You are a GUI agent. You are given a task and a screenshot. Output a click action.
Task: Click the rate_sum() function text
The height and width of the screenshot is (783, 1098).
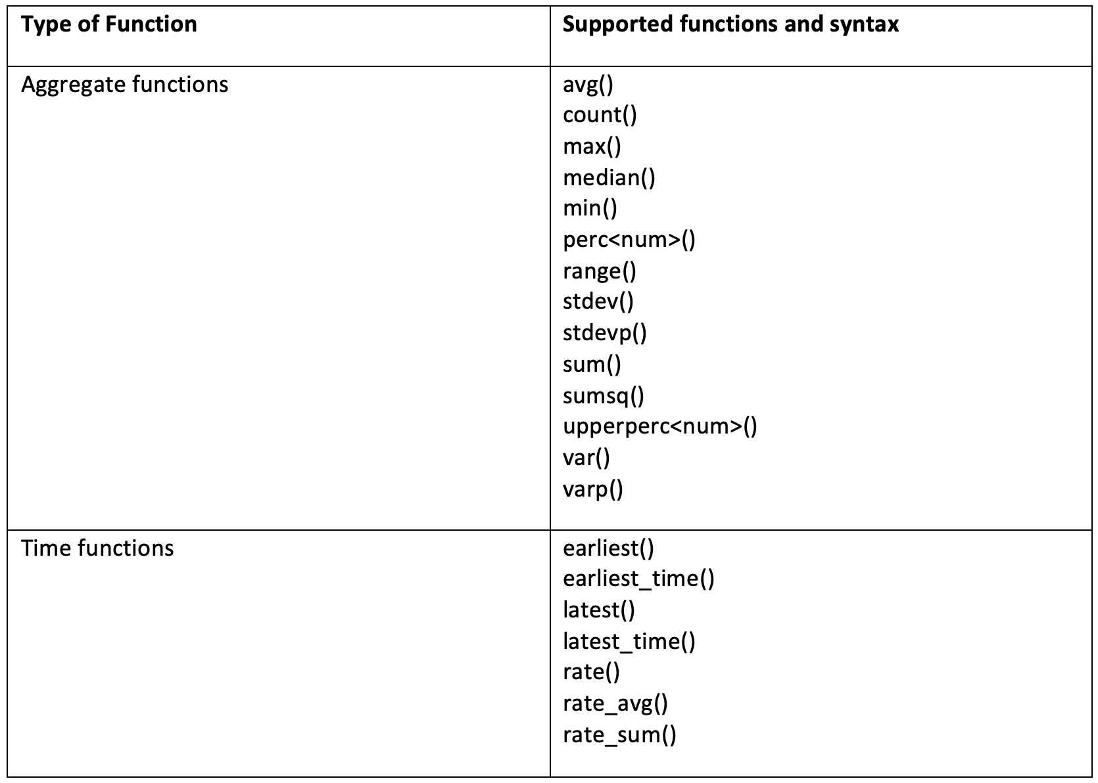[619, 734]
